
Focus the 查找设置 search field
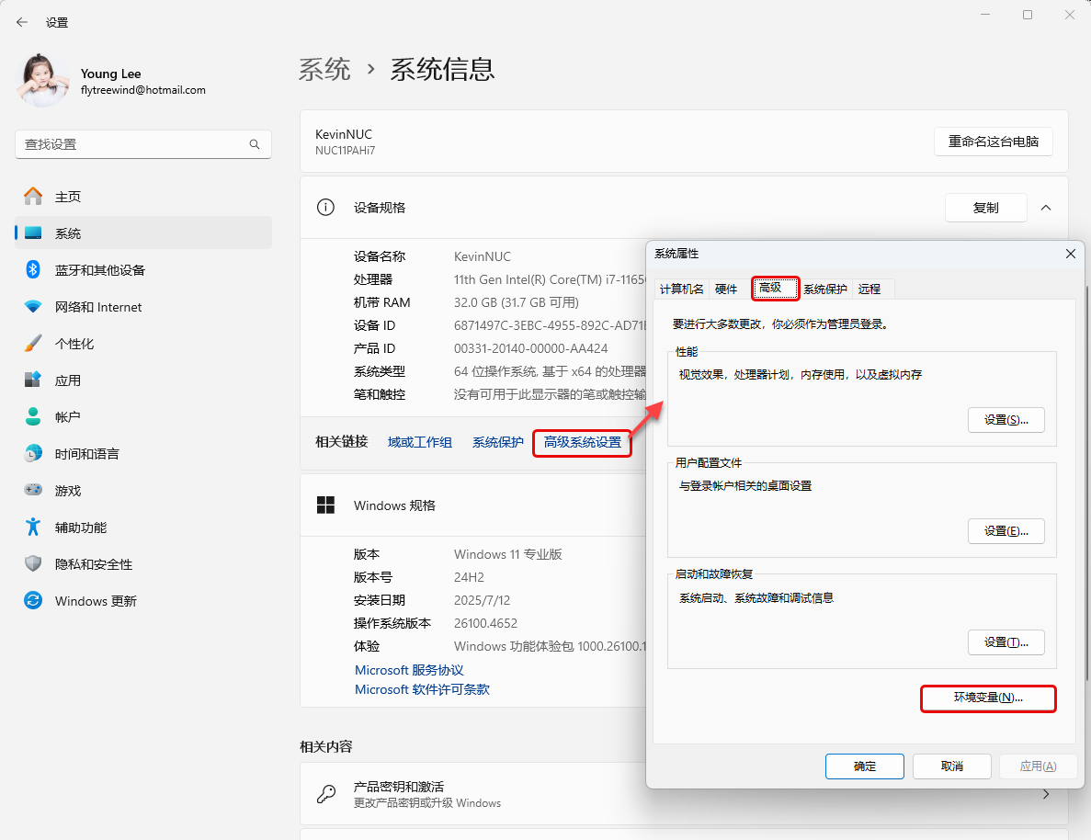point(143,144)
